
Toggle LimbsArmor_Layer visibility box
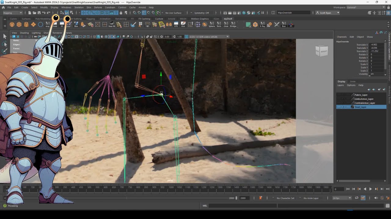tap(339, 99)
